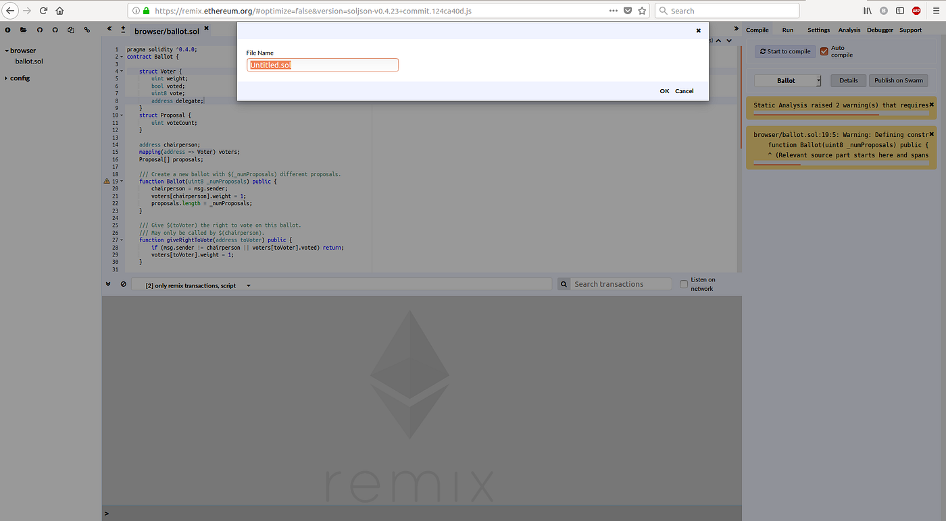Copy all files to another instance icon

tap(71, 30)
